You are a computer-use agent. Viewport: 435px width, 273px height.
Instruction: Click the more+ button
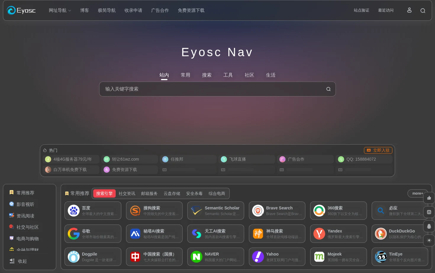point(418,193)
